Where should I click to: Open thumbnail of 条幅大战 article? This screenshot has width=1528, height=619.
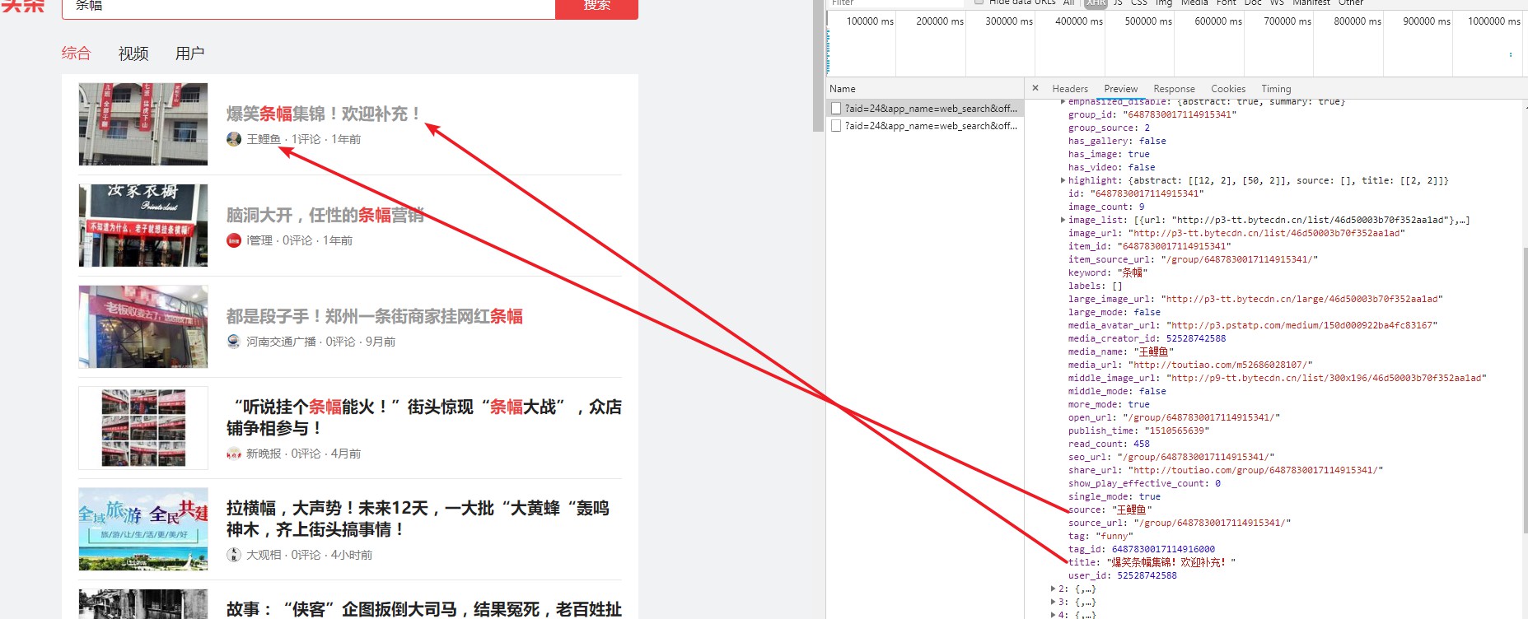tap(143, 428)
